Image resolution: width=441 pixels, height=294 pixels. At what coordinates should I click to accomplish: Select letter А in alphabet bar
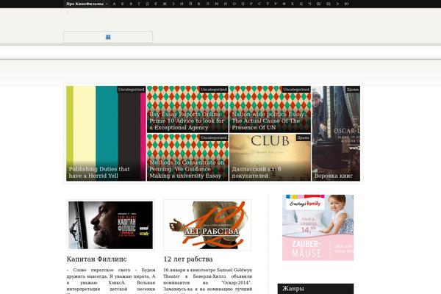point(114,4)
